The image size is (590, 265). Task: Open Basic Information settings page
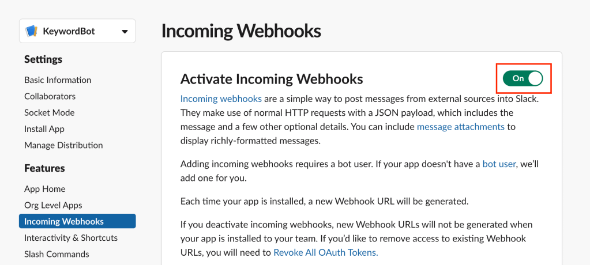(58, 80)
